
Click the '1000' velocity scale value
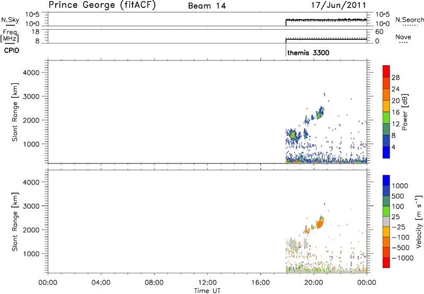point(400,186)
